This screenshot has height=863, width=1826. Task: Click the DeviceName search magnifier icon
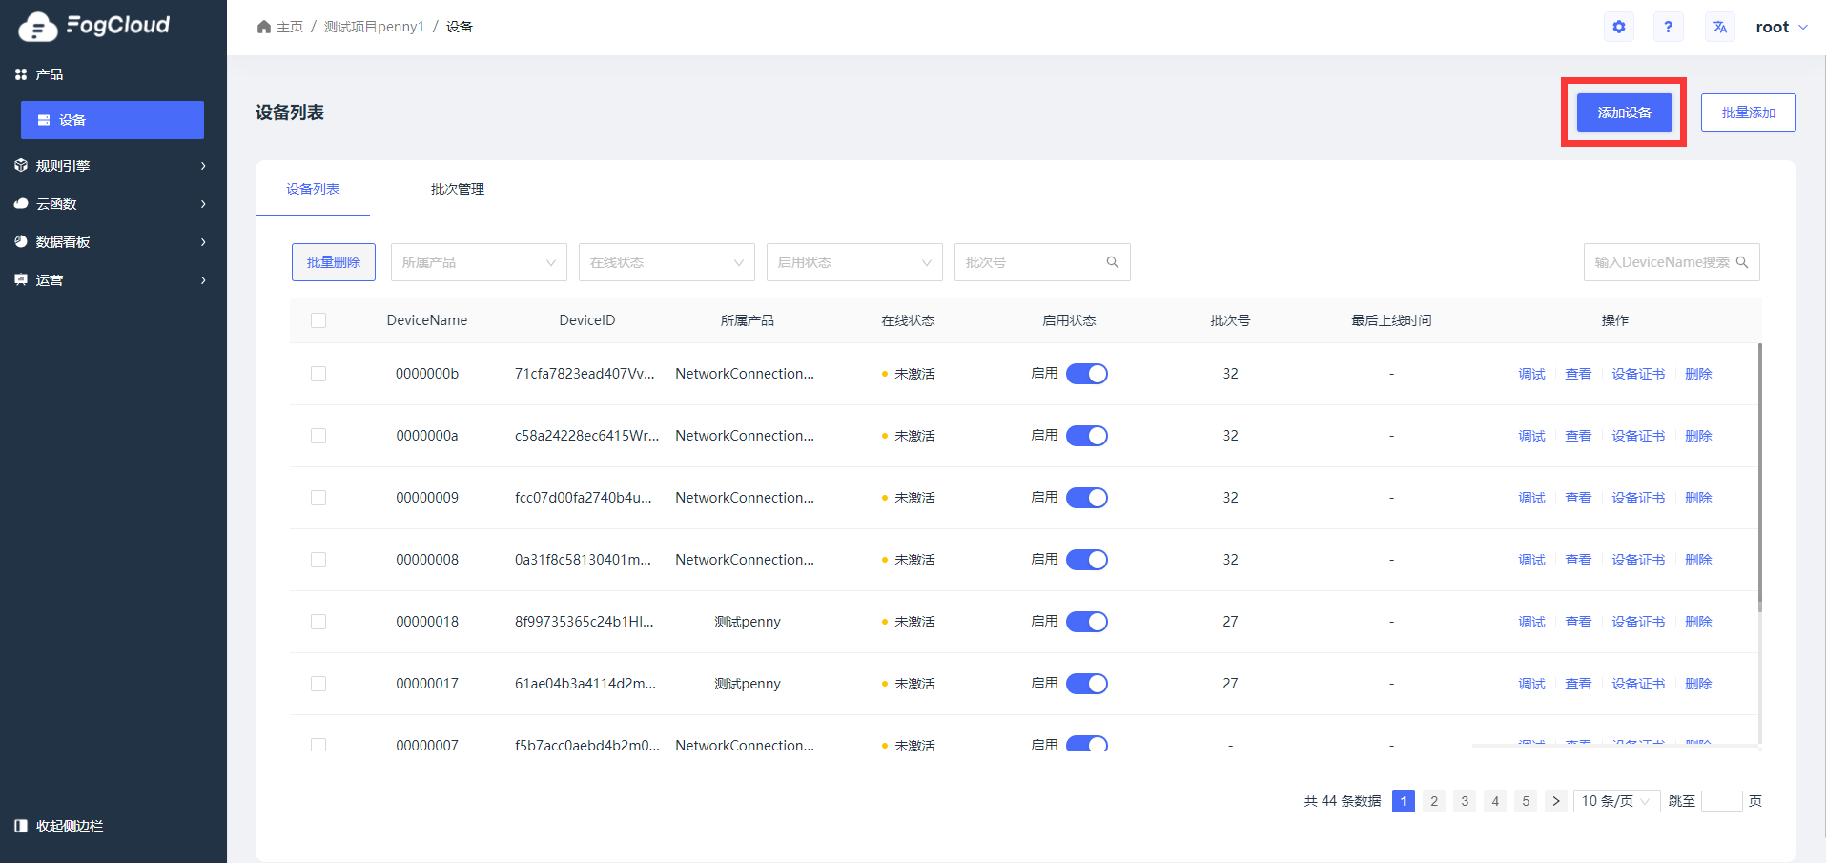pos(1742,262)
